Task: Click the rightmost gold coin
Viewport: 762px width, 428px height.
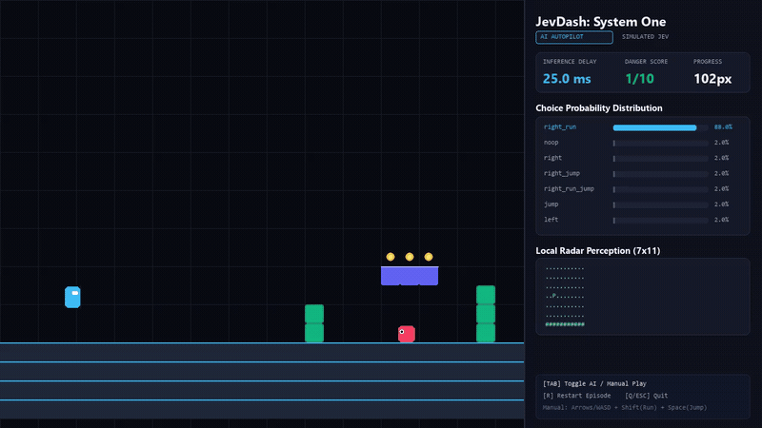Action: (x=428, y=257)
